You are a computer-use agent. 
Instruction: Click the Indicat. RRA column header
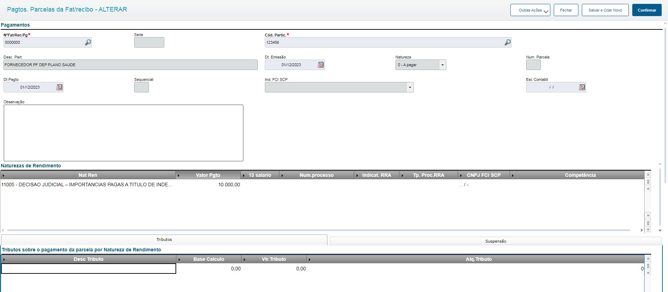point(377,175)
